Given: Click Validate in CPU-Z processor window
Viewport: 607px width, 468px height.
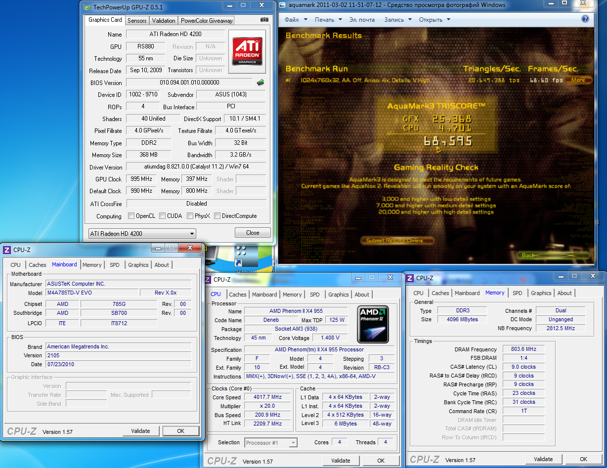Looking at the screenshot, I should tap(341, 461).
